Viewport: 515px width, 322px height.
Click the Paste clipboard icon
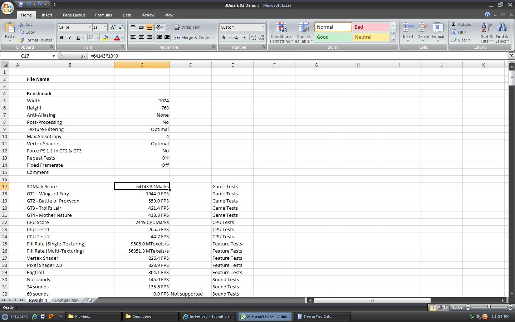pyautogui.click(x=10, y=28)
